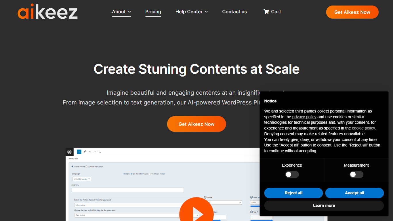Open the Contact us page

234,12
